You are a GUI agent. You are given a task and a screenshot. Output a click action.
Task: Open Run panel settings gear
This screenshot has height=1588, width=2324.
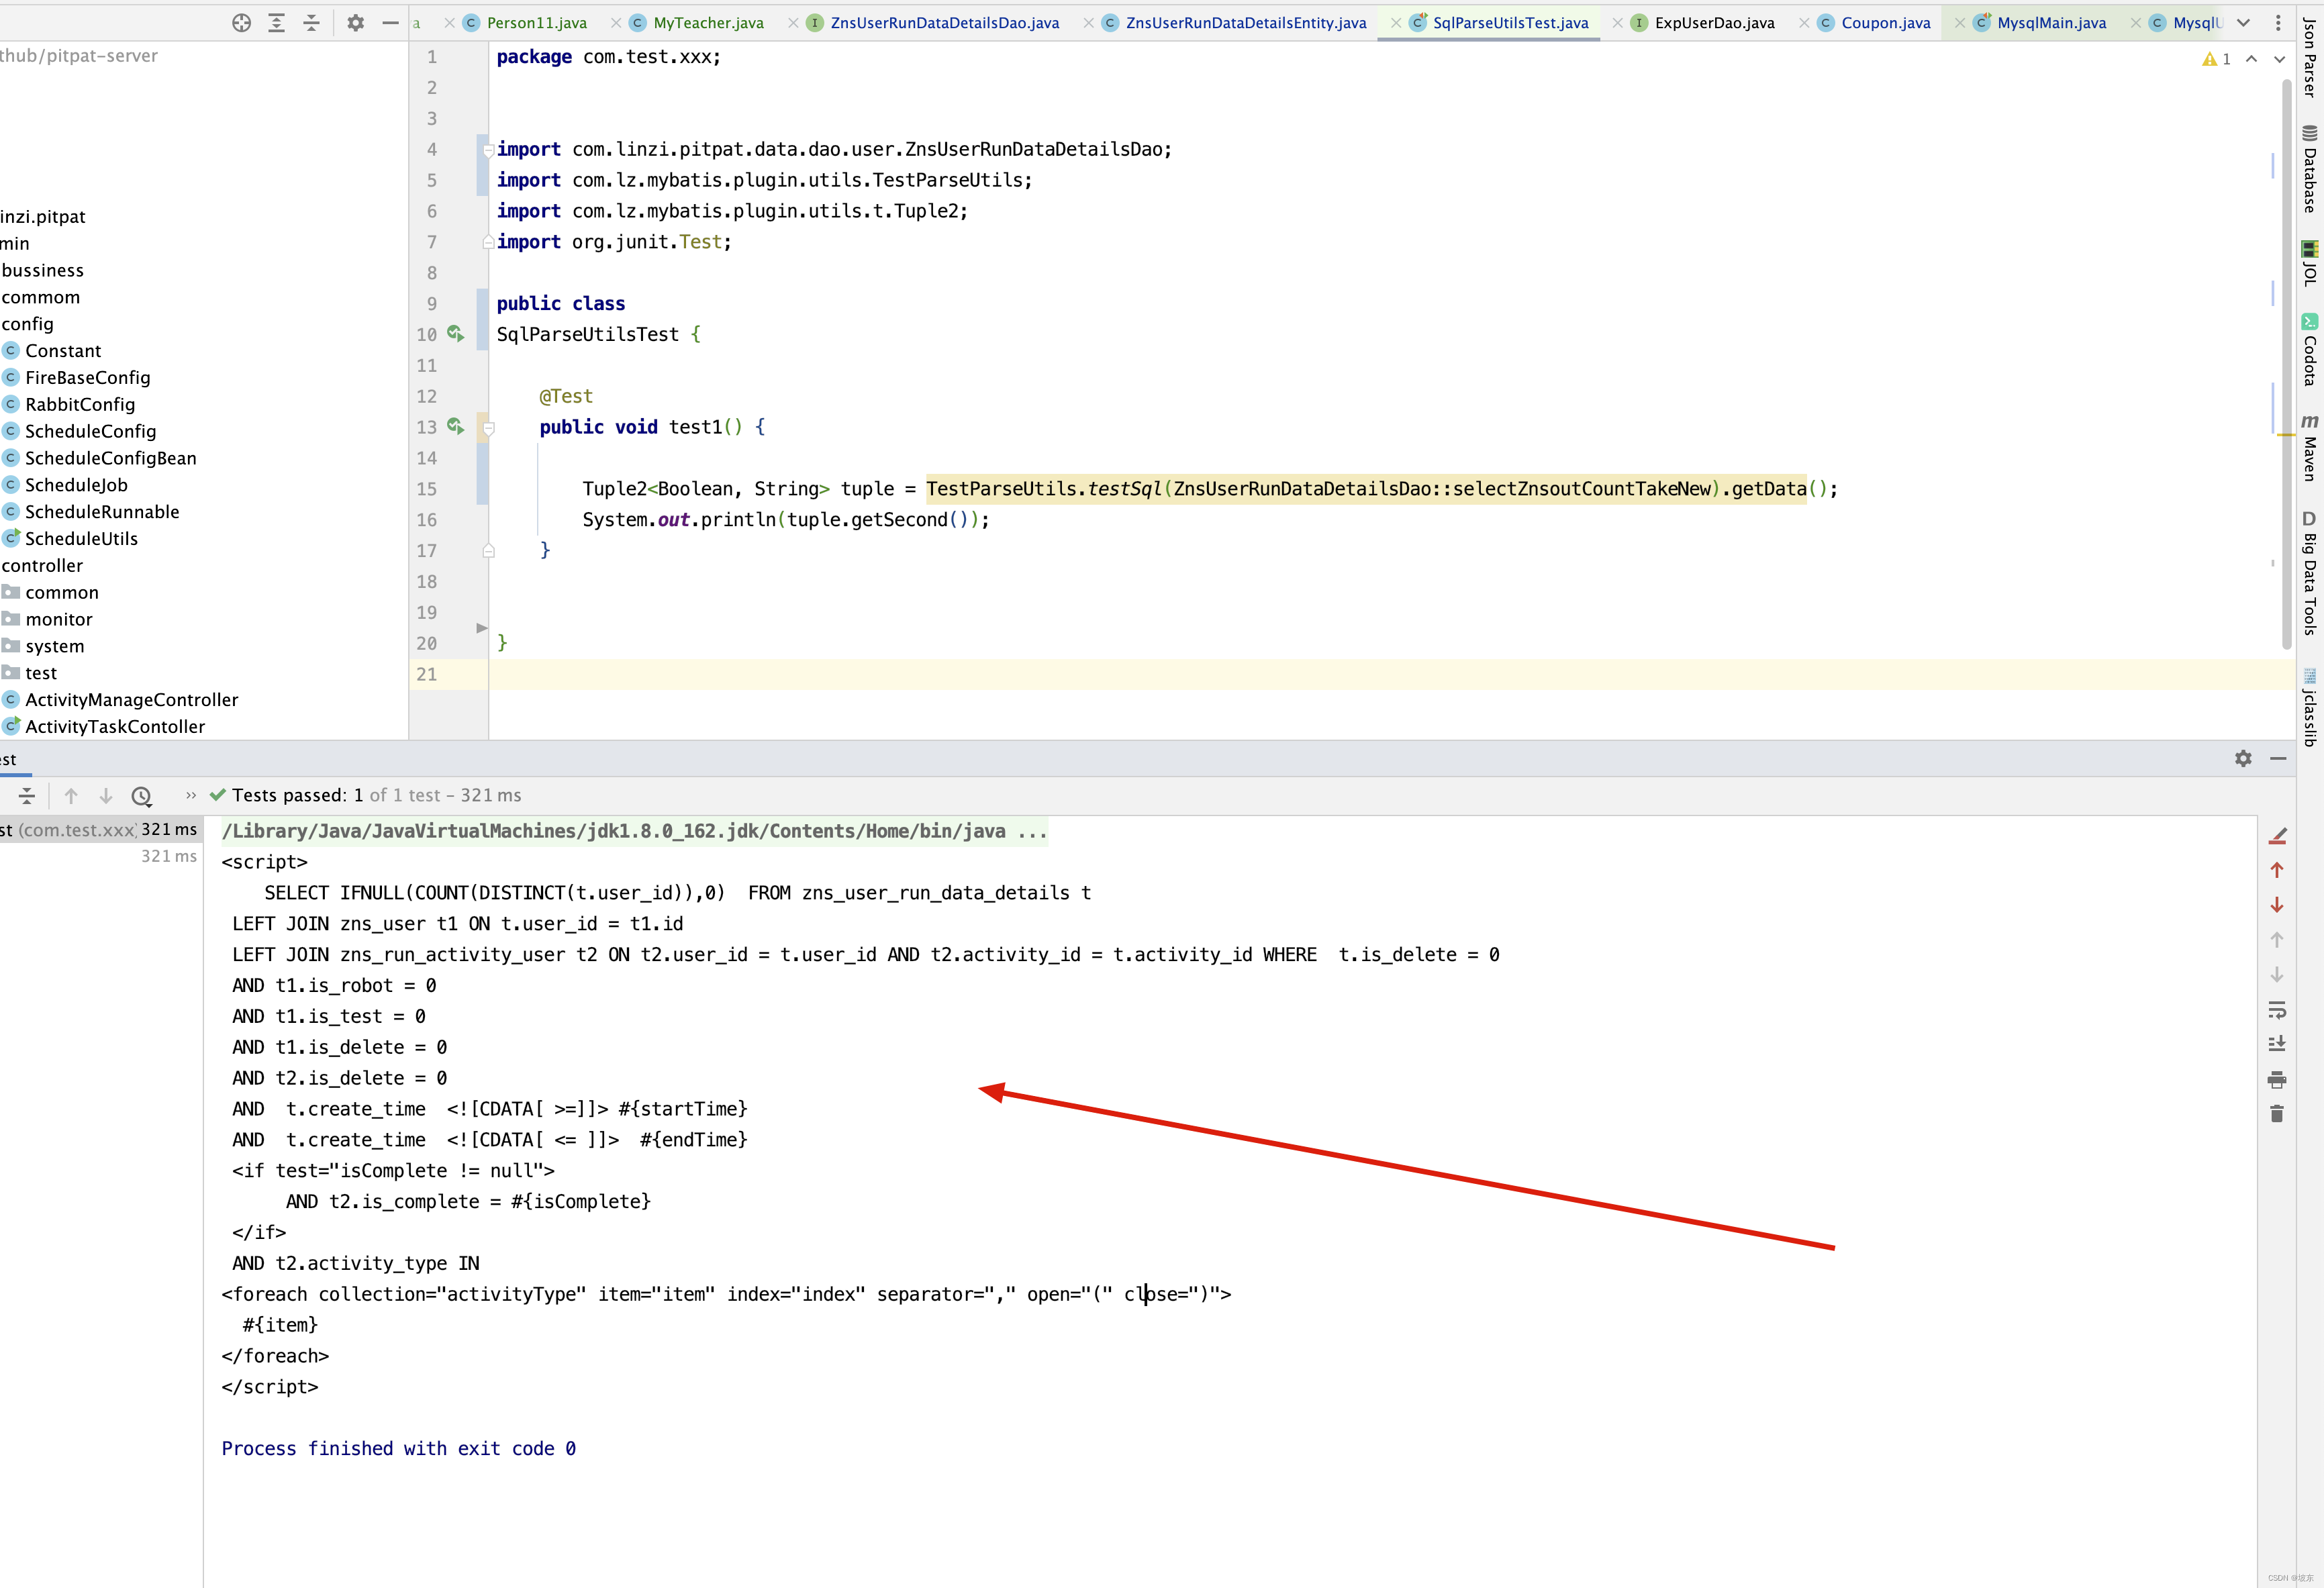(x=2243, y=759)
